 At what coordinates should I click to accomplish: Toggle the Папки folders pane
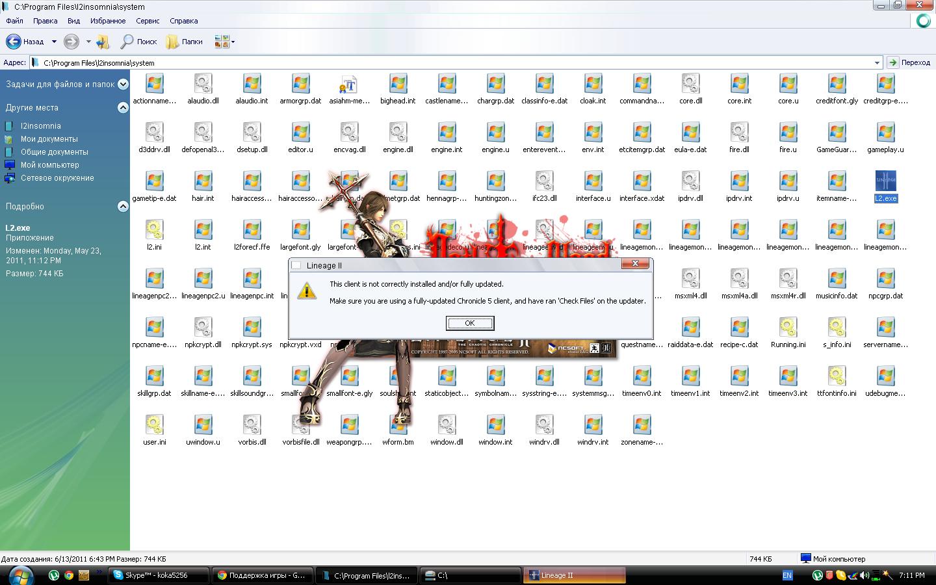tap(185, 42)
